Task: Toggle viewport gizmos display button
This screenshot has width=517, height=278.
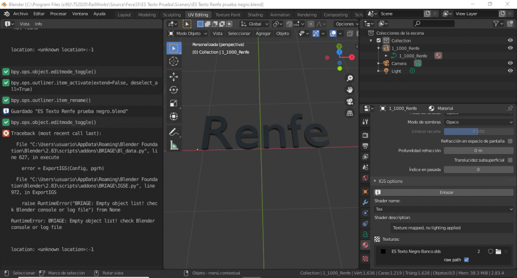Action: click(x=316, y=34)
